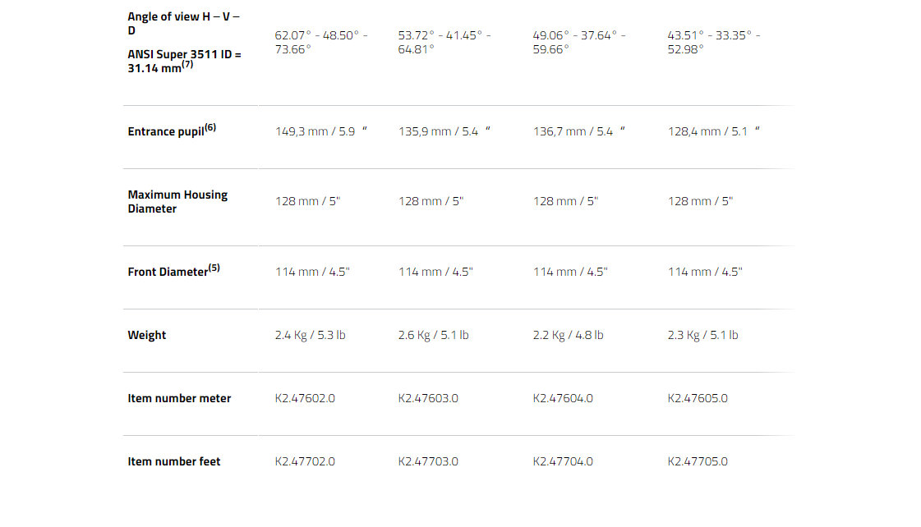
Task: Select the Item number feet label
Action: click(x=174, y=462)
